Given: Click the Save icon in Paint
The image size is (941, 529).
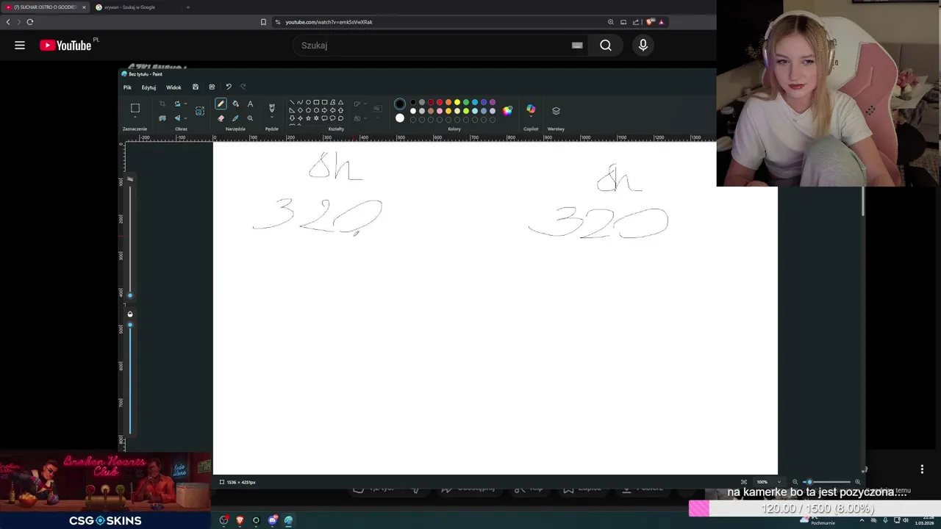Looking at the screenshot, I should [x=196, y=87].
